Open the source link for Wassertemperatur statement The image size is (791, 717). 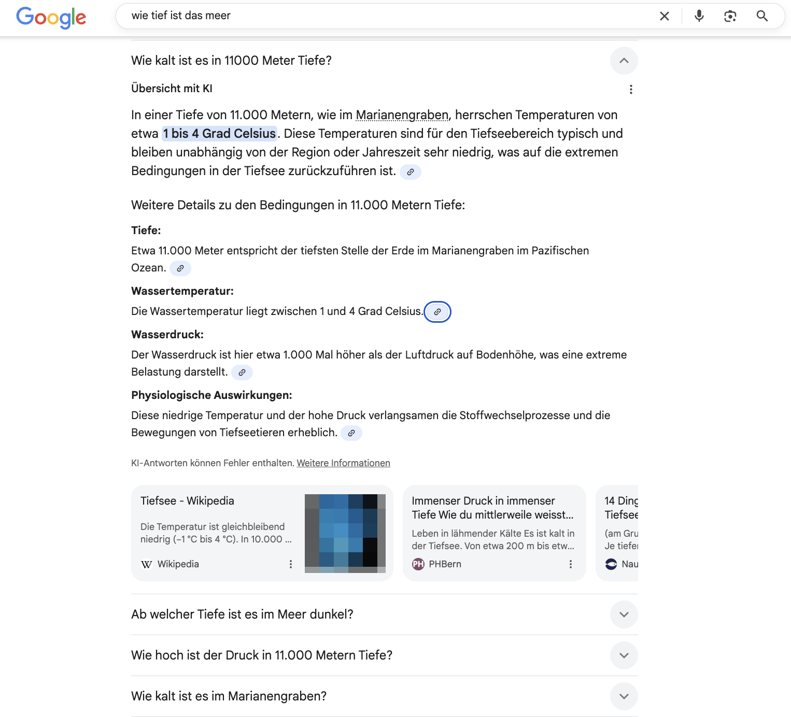coord(437,312)
